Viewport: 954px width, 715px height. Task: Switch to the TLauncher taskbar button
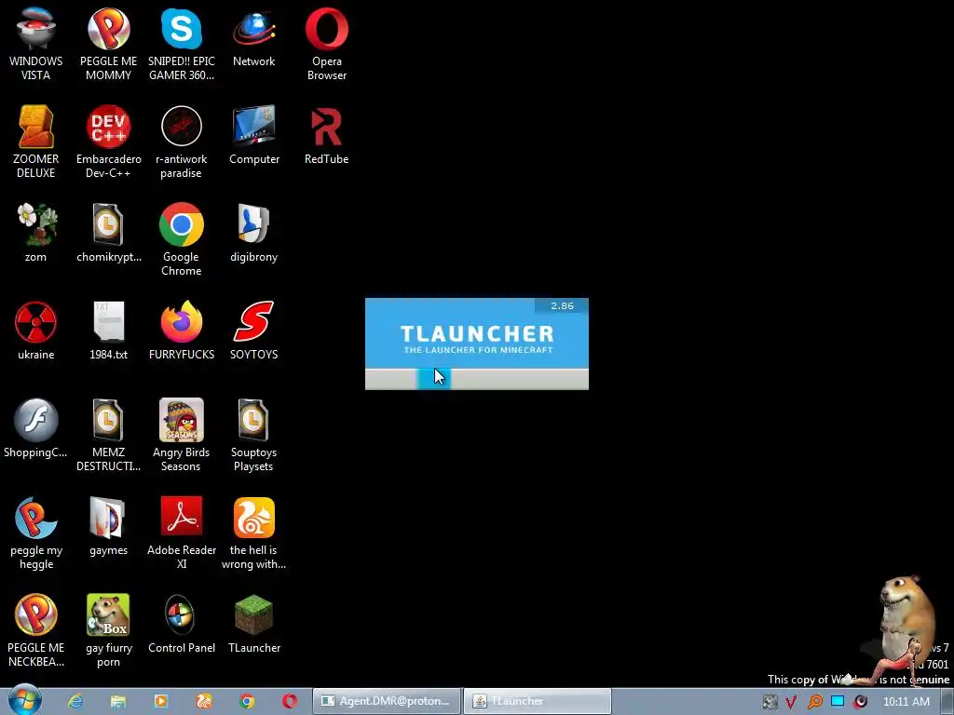tap(538, 701)
